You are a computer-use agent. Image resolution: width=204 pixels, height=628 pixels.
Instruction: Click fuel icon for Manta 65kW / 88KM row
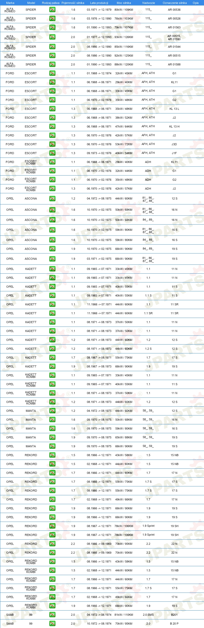(52, 437)
